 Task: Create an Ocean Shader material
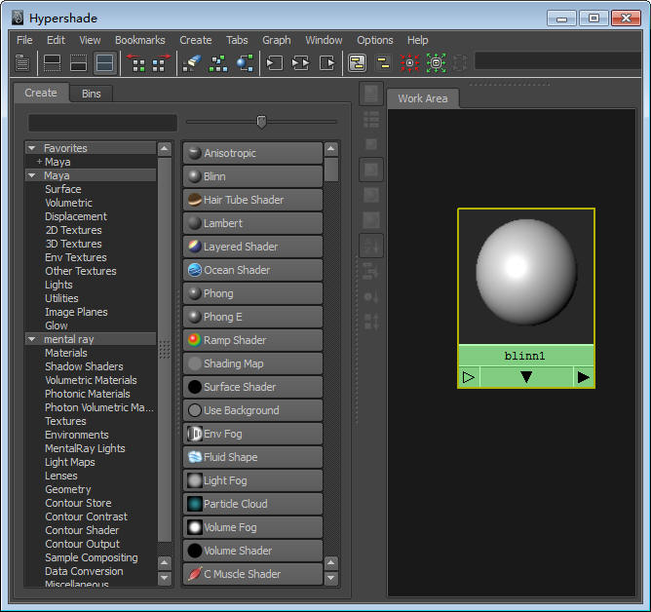pyautogui.click(x=252, y=270)
